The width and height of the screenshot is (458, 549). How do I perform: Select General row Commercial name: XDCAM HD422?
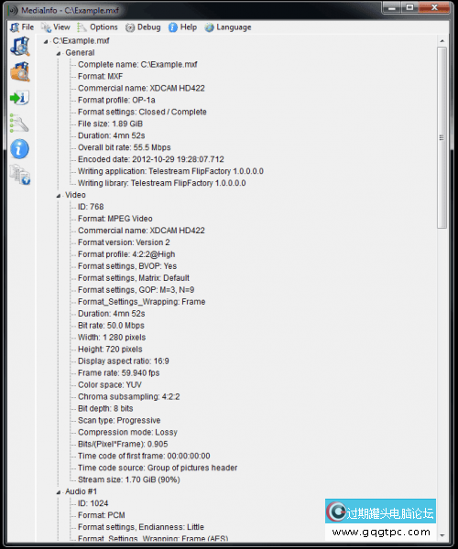tap(141, 88)
